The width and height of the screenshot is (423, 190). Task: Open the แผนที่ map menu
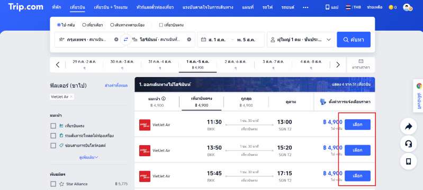248,7
